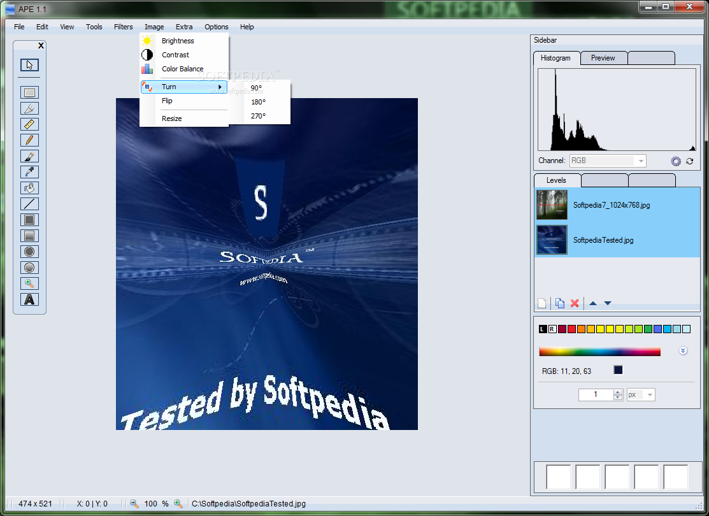
Task: Zoom out using status bar magnifier
Action: [x=134, y=504]
